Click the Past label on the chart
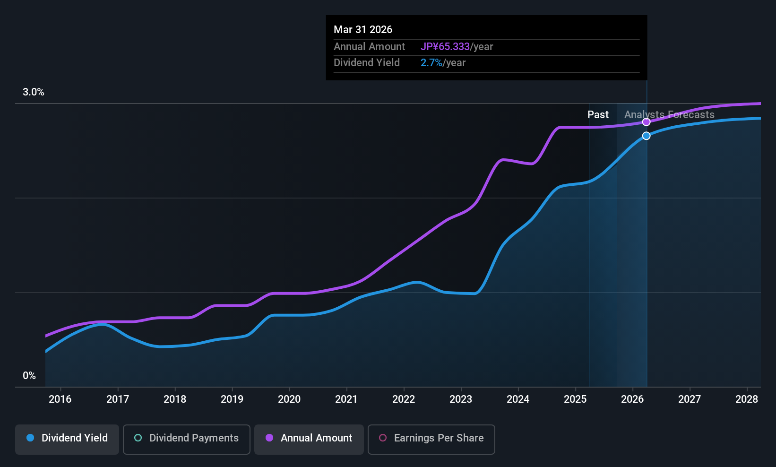776x467 pixels. tap(598, 115)
